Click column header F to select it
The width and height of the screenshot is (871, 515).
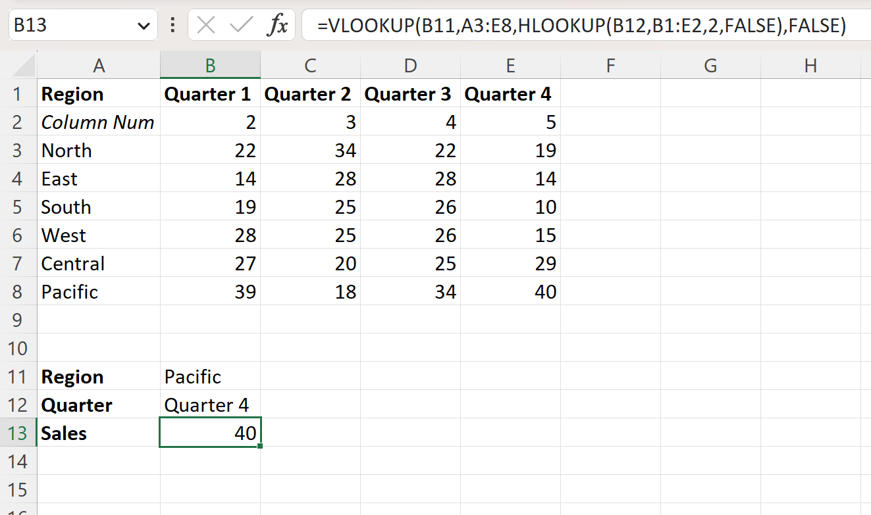(610, 66)
